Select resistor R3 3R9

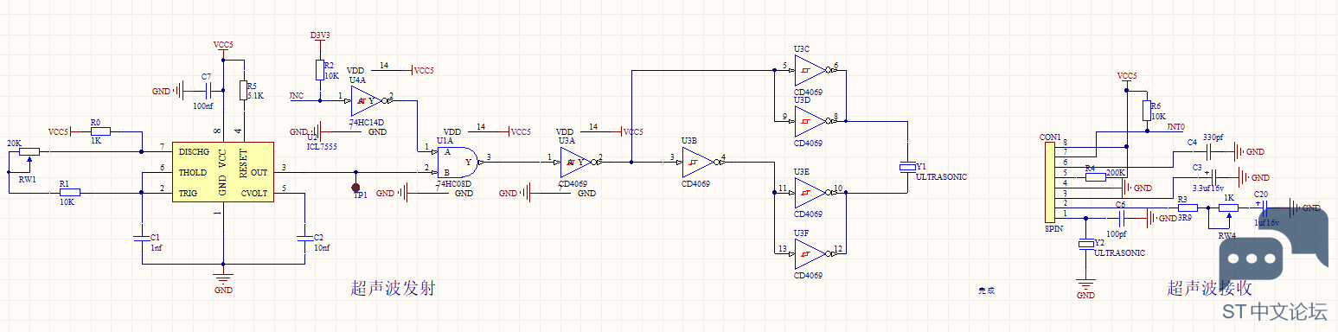click(x=1188, y=207)
